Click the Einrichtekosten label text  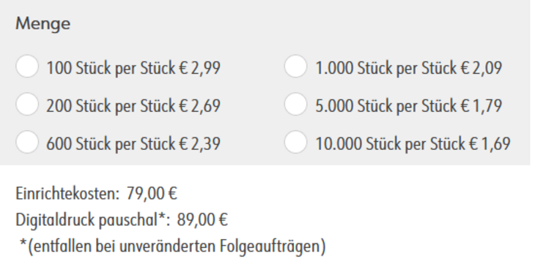(67, 194)
